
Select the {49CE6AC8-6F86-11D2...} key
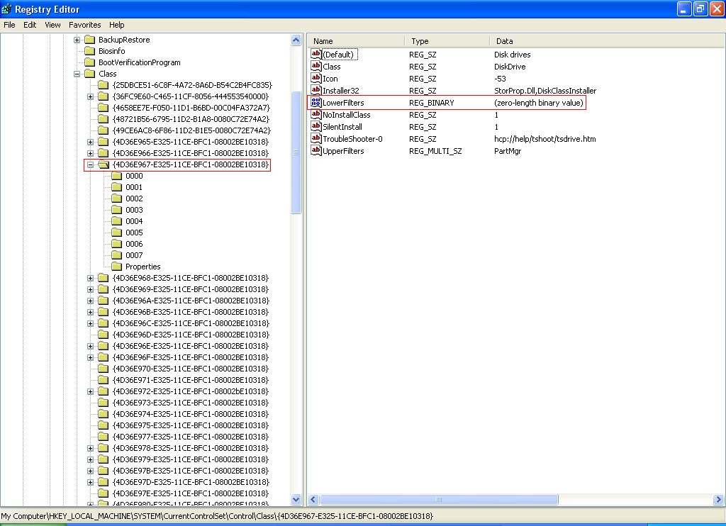click(x=191, y=130)
